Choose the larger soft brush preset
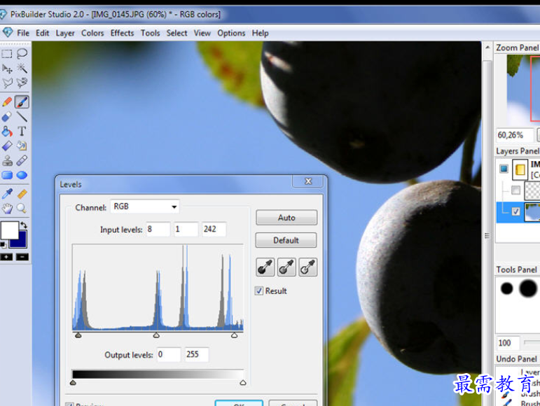540x406 pixels. pos(528,288)
